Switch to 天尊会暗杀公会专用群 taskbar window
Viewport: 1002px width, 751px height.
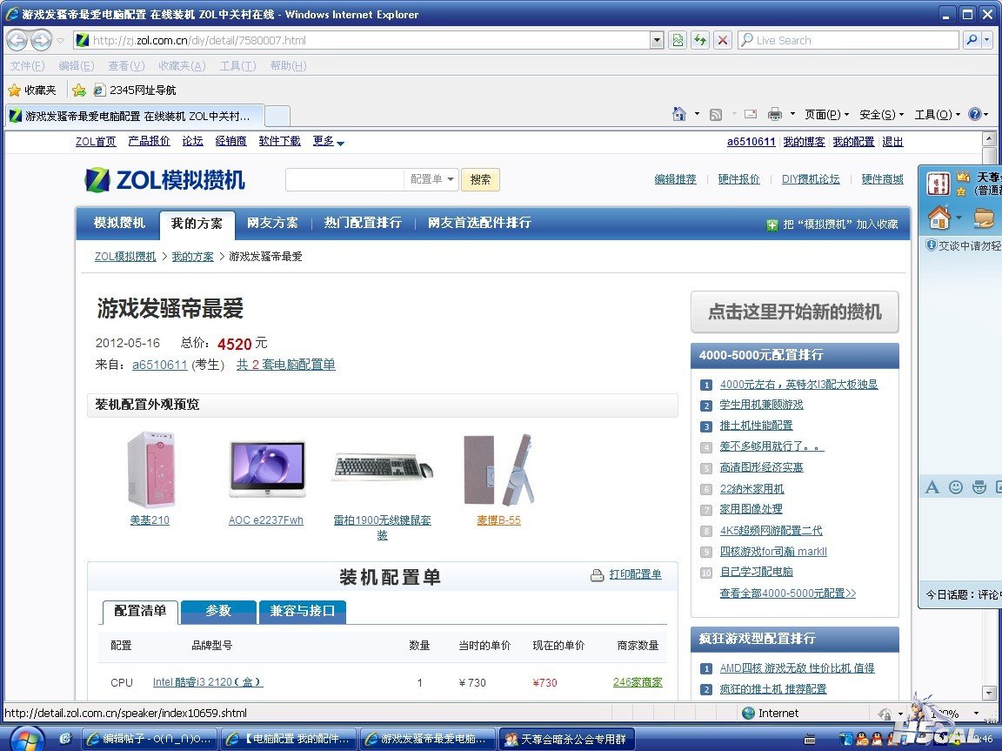(566, 739)
